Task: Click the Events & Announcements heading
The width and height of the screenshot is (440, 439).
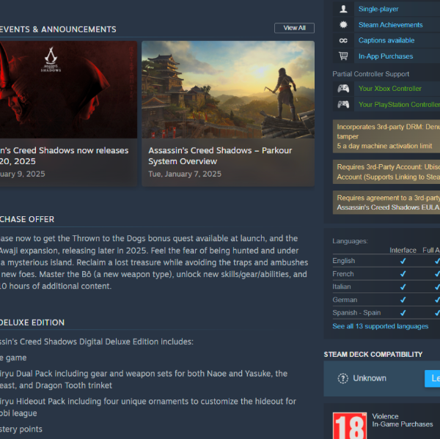Action: click(58, 29)
